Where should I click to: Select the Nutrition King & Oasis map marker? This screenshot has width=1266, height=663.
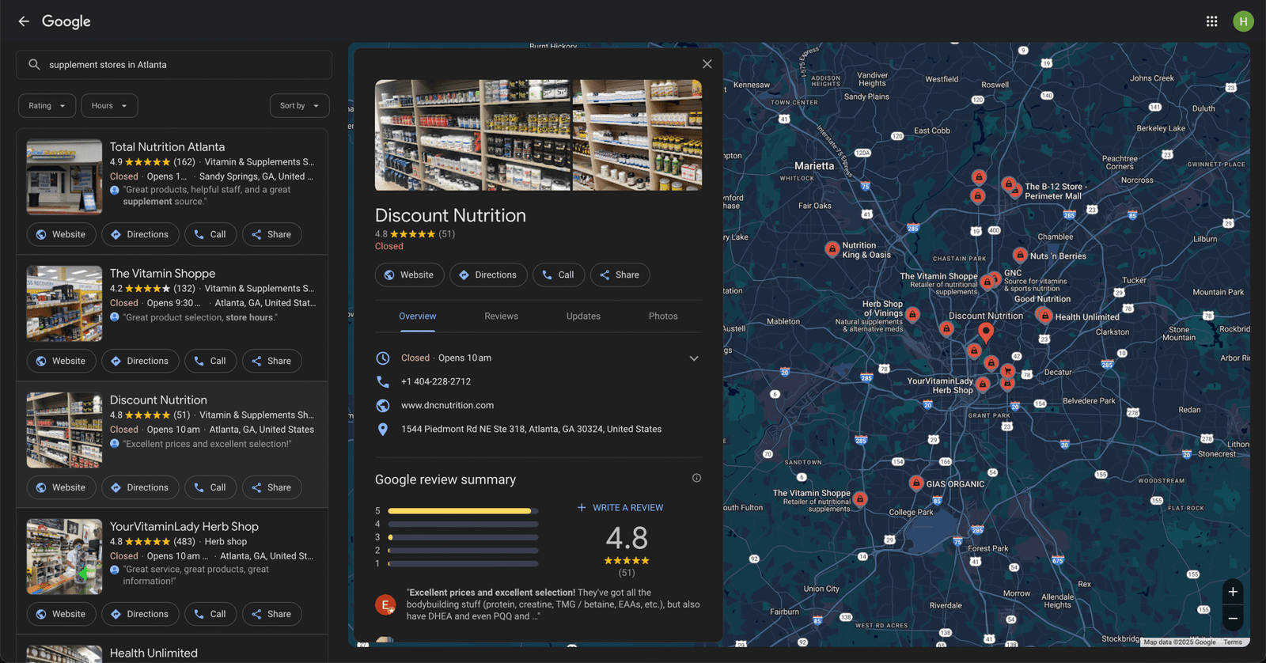click(x=832, y=249)
